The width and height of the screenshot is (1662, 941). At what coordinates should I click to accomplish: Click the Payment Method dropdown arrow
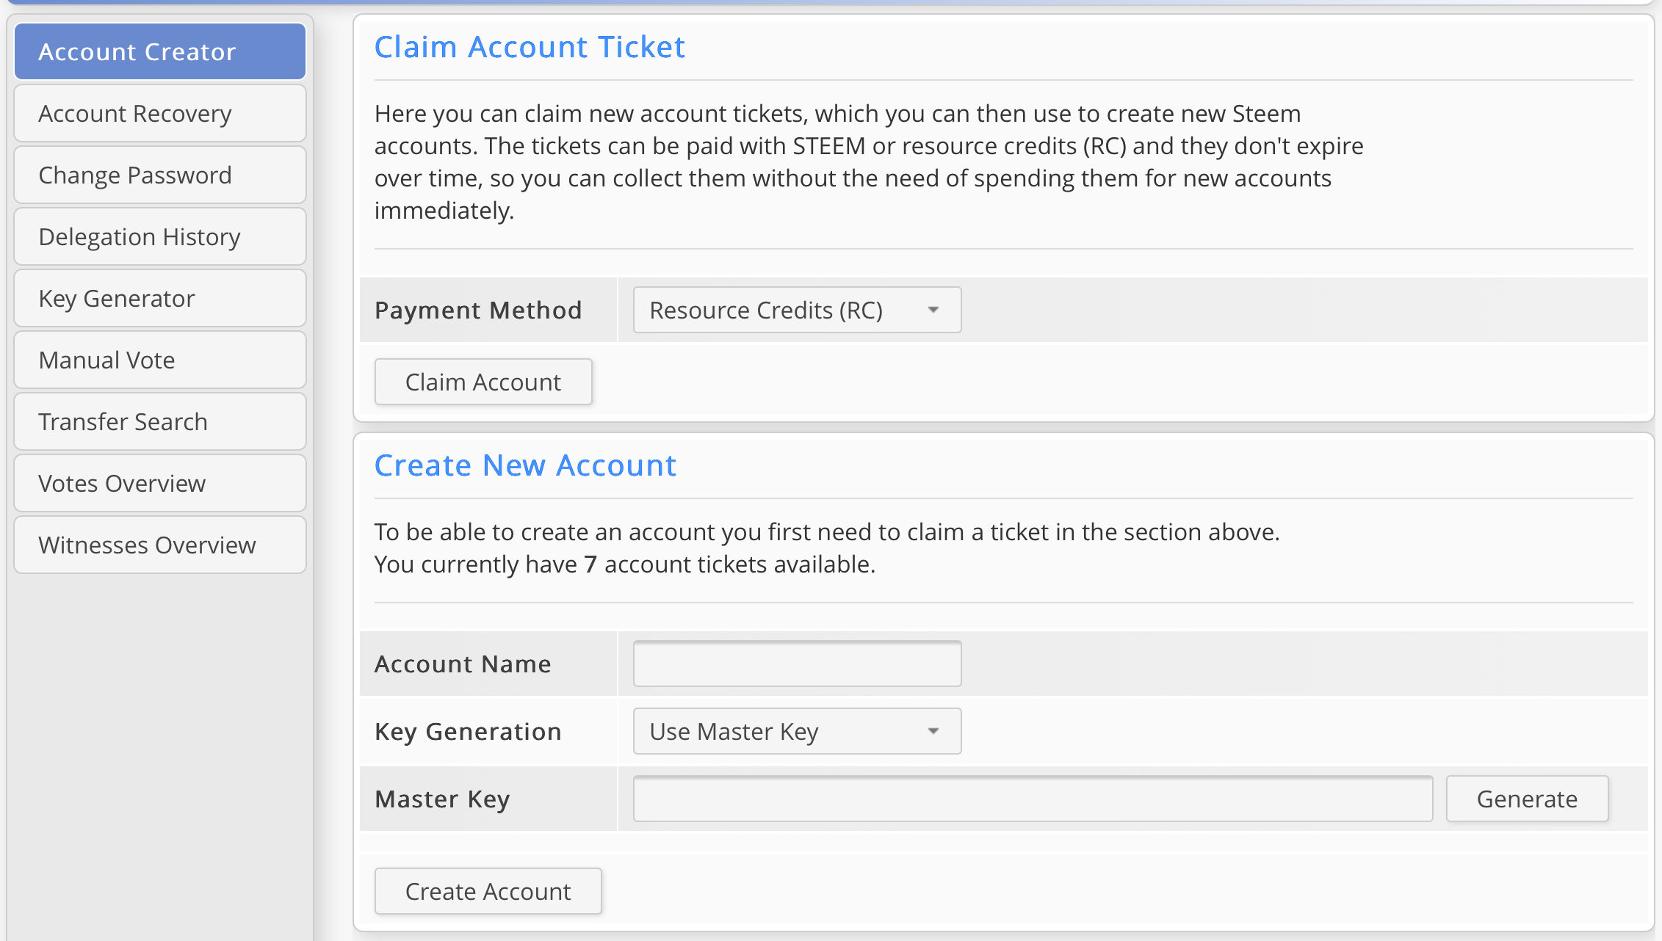(933, 310)
